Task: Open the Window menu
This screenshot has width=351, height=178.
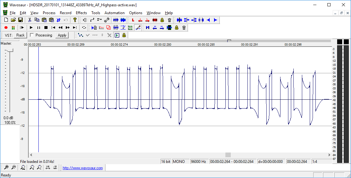Action: point(154,13)
